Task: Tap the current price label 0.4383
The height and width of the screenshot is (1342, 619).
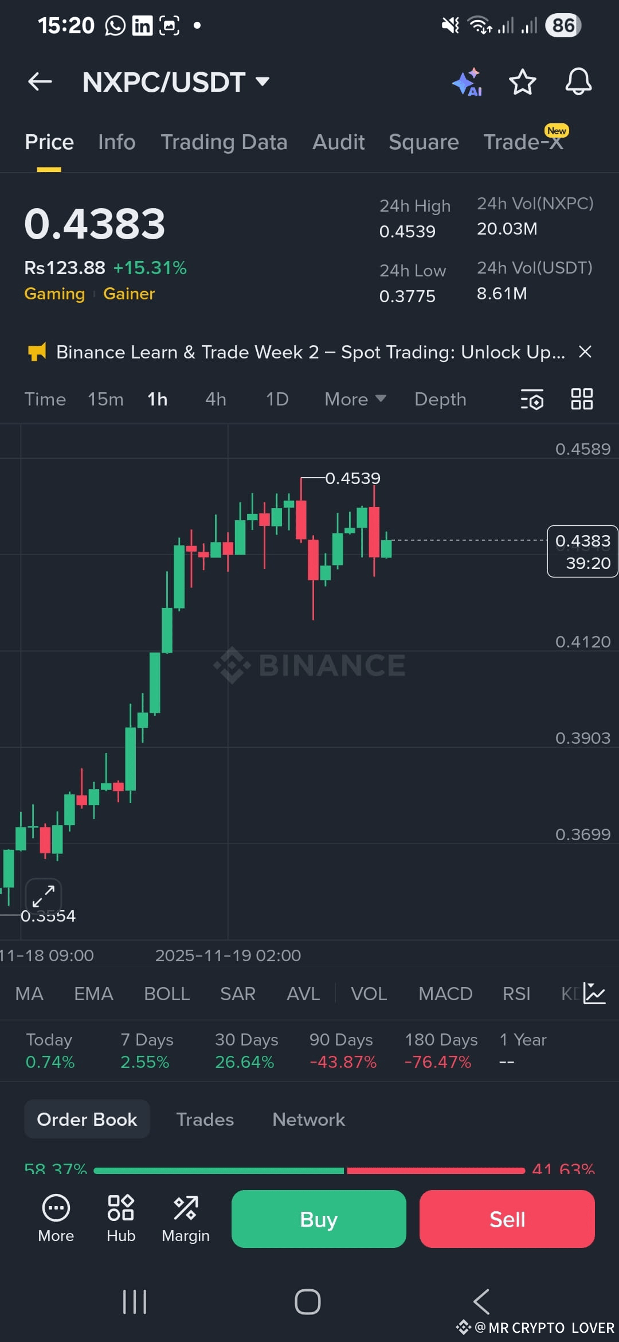Action: coord(583,551)
